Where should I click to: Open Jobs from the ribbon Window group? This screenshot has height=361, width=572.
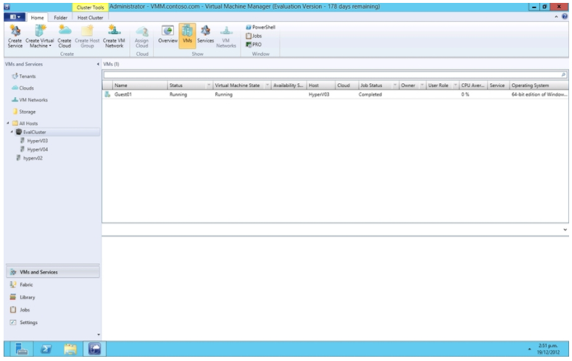click(x=254, y=36)
